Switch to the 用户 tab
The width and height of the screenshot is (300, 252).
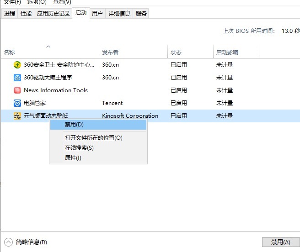tap(97, 13)
